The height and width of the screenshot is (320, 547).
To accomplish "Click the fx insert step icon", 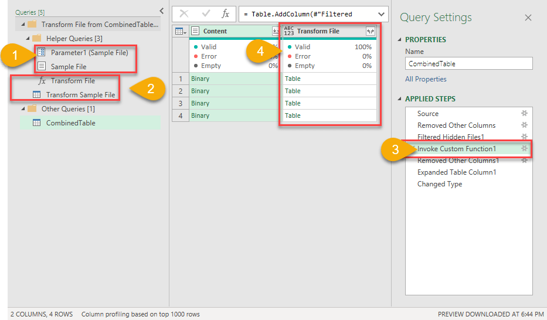I will 225,14.
